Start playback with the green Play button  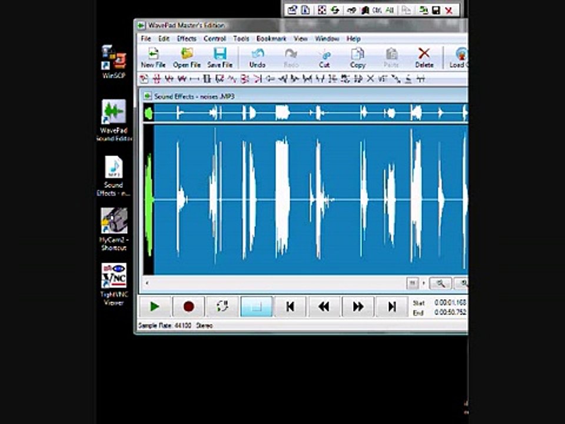pos(155,306)
